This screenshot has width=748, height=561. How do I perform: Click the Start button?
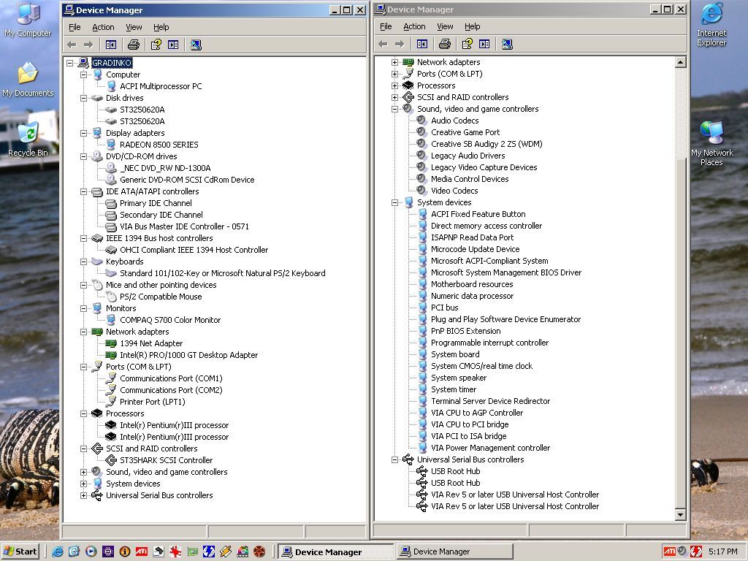(20, 552)
